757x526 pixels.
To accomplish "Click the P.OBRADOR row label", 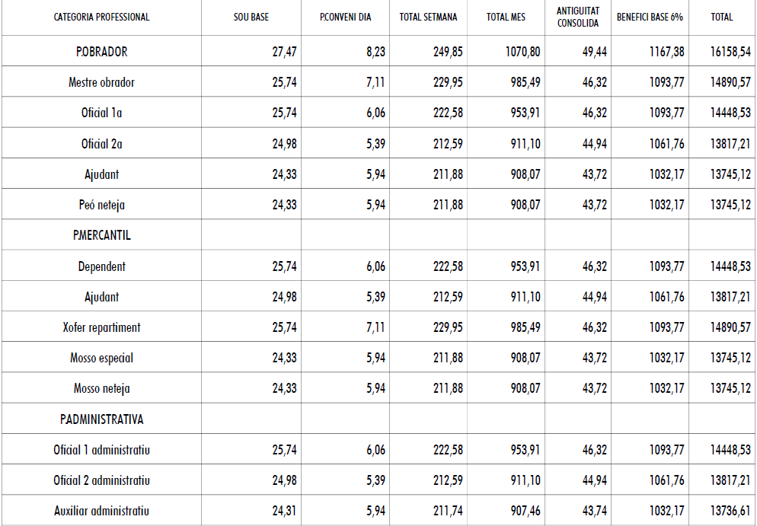I will click(101, 53).
